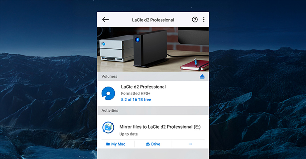Click the Drive icon in the activity bar
306x159 pixels.
148,144
